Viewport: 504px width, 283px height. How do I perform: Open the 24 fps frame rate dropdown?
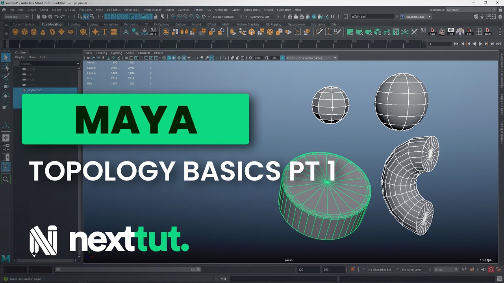click(446, 269)
